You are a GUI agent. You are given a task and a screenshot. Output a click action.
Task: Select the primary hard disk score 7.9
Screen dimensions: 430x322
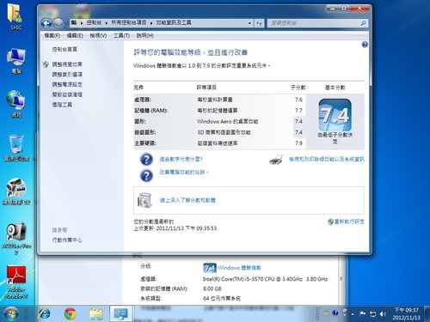pyautogui.click(x=298, y=143)
